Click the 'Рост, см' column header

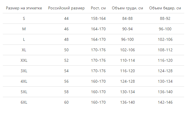tap(98, 8)
